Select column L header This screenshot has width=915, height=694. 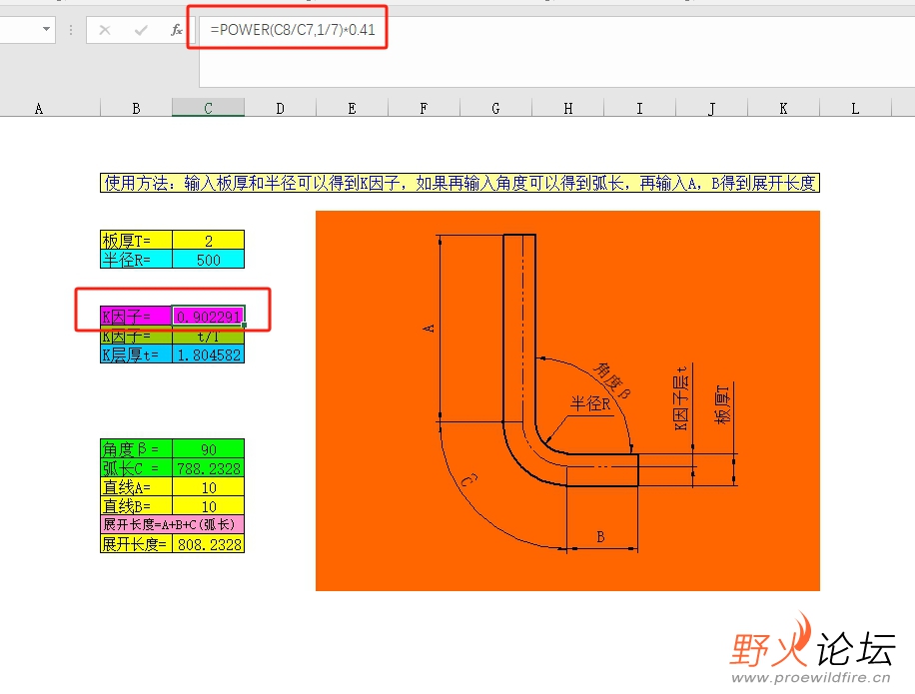(x=855, y=108)
